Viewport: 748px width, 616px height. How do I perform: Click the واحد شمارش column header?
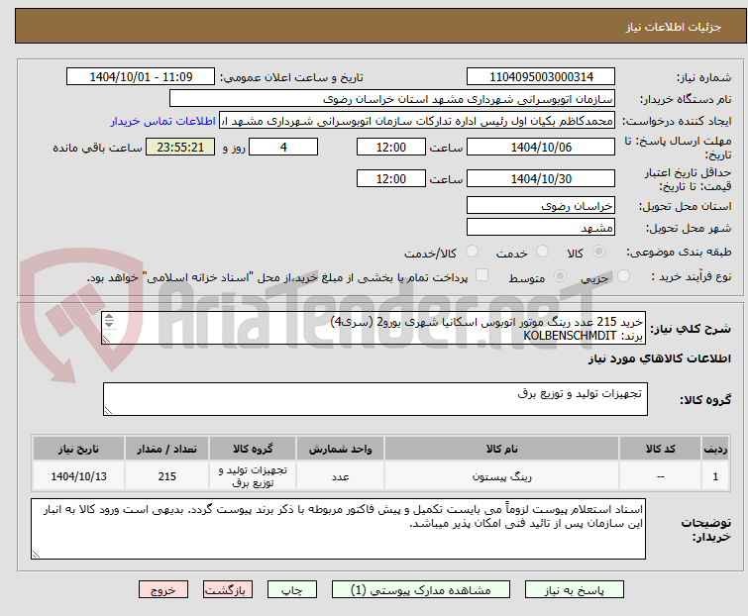click(340, 449)
